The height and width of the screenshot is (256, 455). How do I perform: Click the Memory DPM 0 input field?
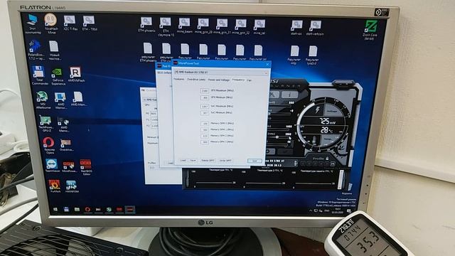(205, 124)
